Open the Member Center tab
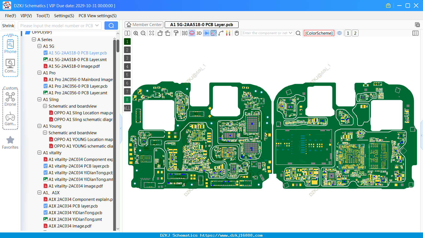Screen dimensions: 423x238 coord(144,25)
